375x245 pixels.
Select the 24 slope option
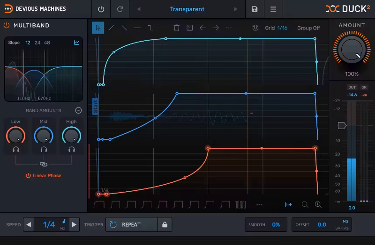pyautogui.click(x=37, y=43)
